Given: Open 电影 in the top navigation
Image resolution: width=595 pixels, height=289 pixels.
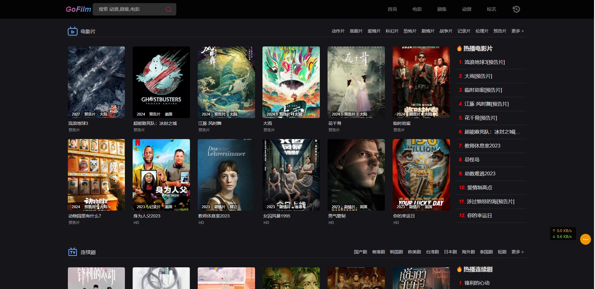Looking at the screenshot, I should tap(417, 9).
